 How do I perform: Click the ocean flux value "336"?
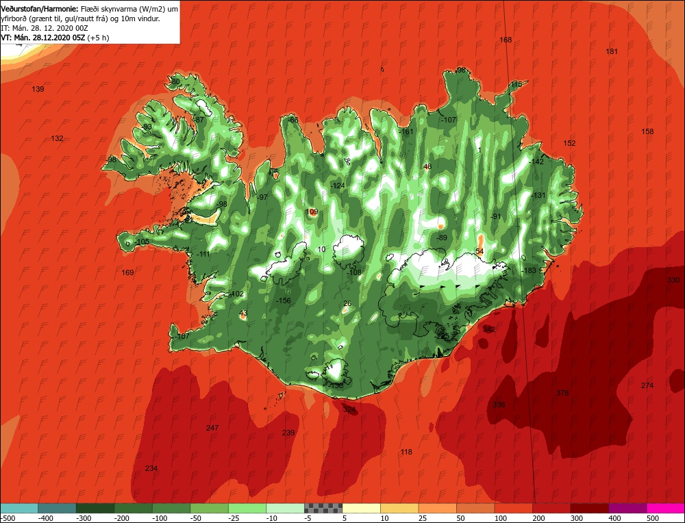click(x=499, y=405)
